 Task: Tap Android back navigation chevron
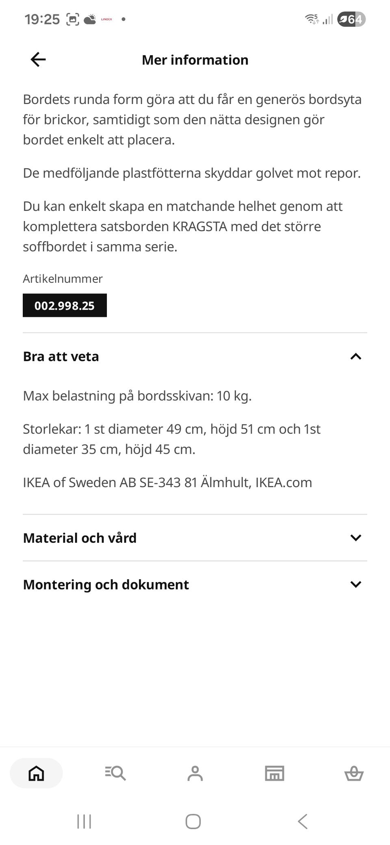(x=302, y=821)
